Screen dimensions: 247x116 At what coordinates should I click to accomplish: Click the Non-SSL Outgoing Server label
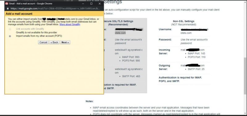pyautogui.click(x=164, y=67)
